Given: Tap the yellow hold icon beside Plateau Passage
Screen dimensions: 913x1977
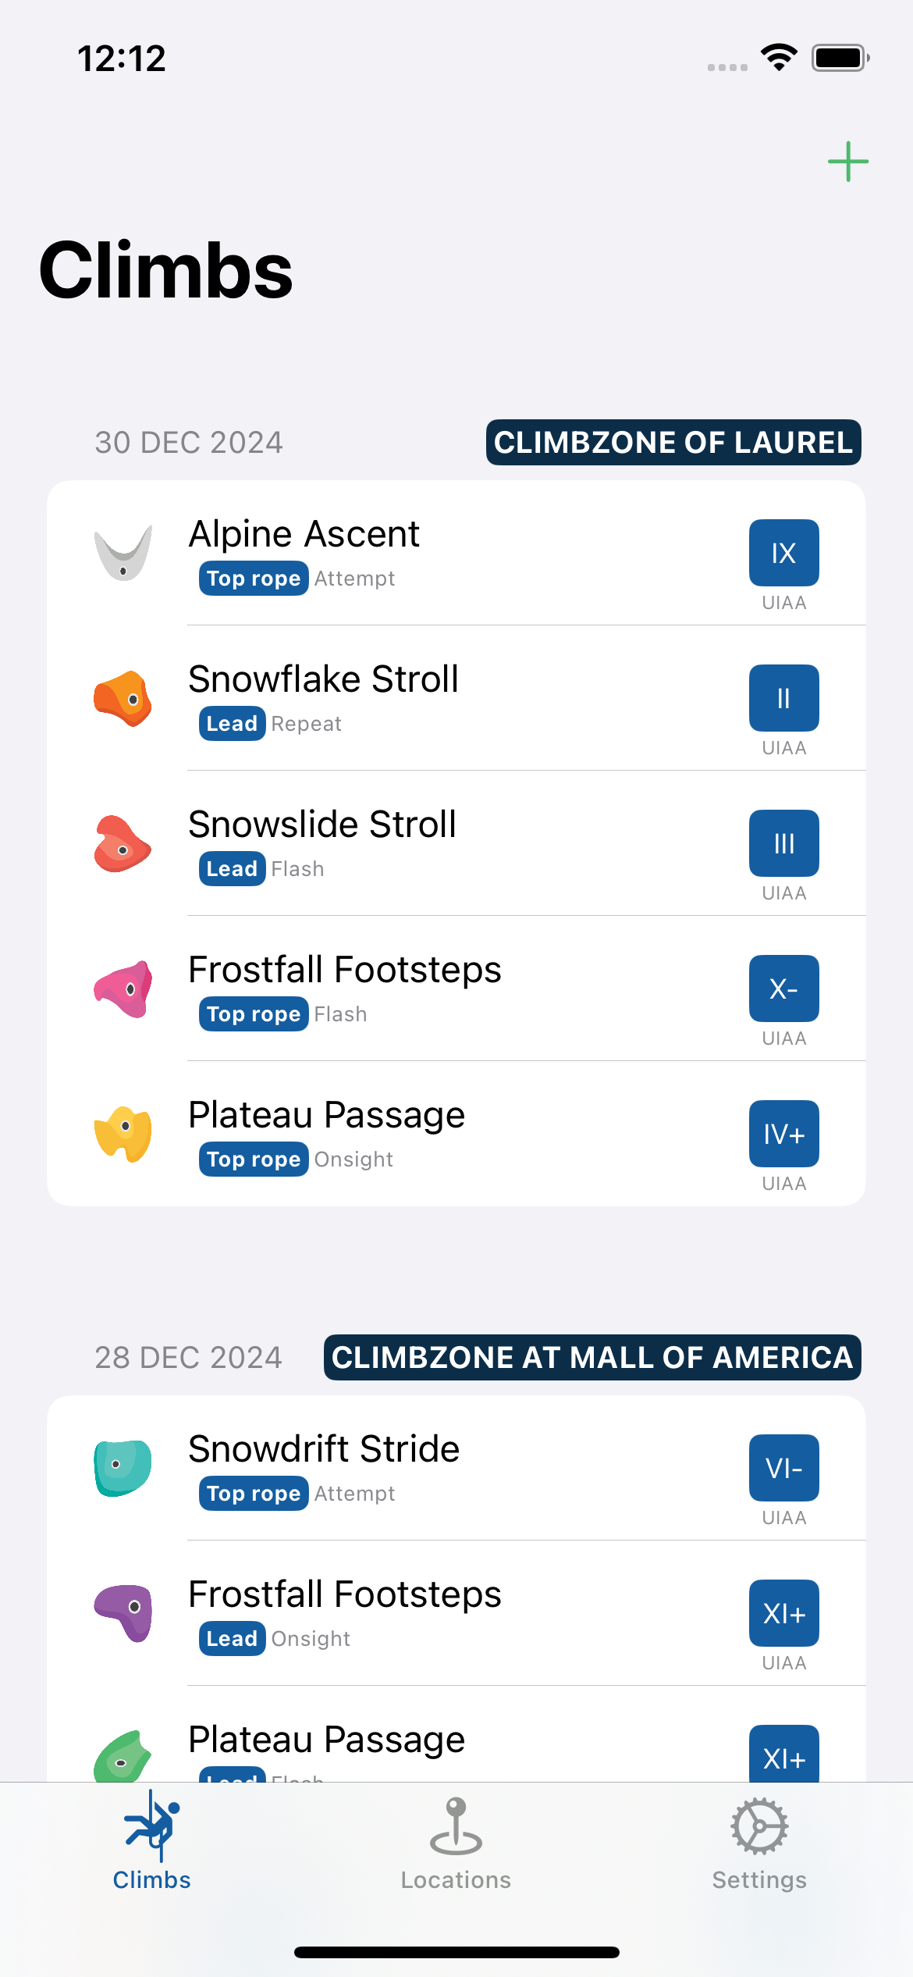Looking at the screenshot, I should (x=123, y=1134).
